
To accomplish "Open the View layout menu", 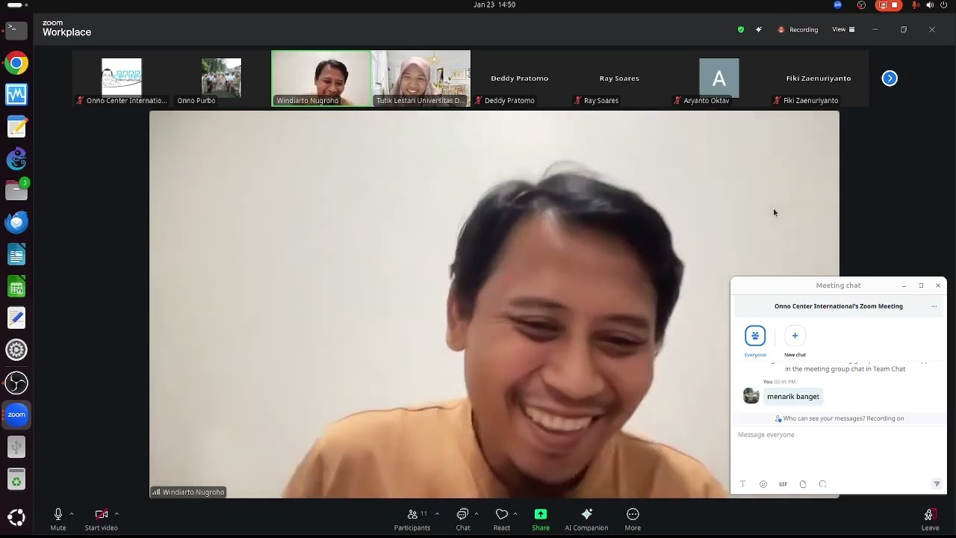I will pos(843,30).
